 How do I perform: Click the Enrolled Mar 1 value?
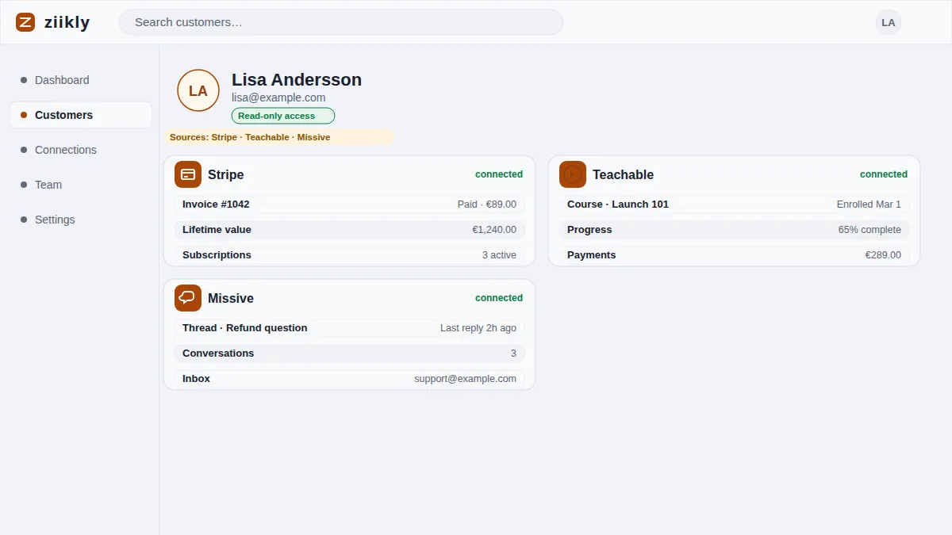[x=869, y=204]
